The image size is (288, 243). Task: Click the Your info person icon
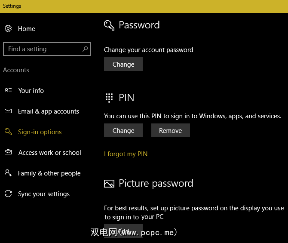8,90
